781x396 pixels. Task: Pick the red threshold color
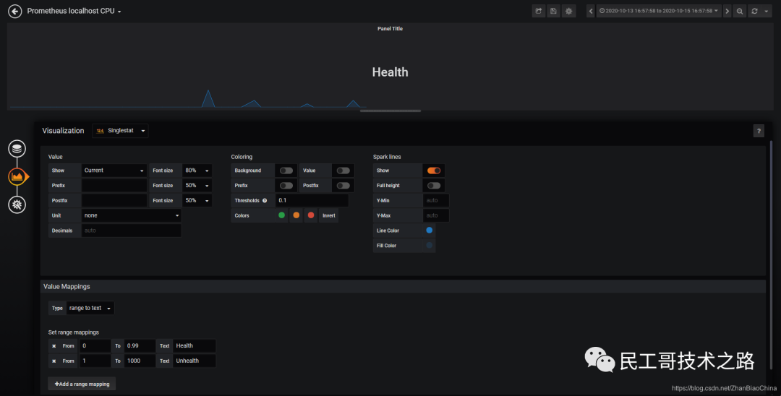coord(311,215)
